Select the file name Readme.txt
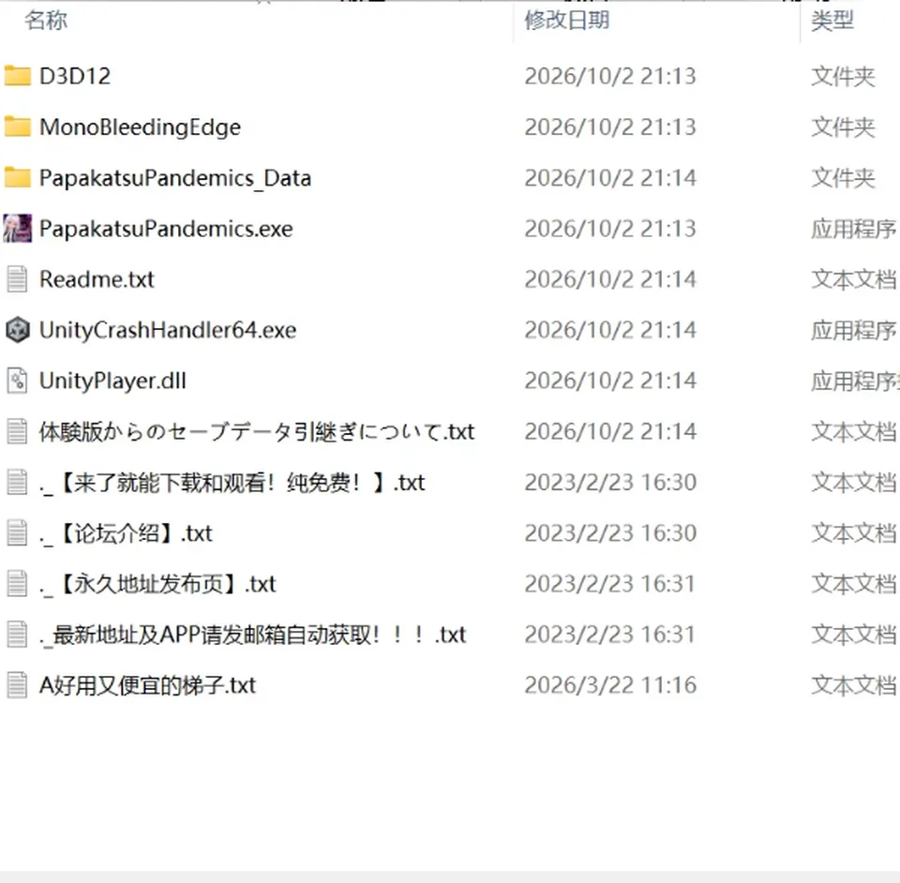900x883 pixels. (x=97, y=279)
